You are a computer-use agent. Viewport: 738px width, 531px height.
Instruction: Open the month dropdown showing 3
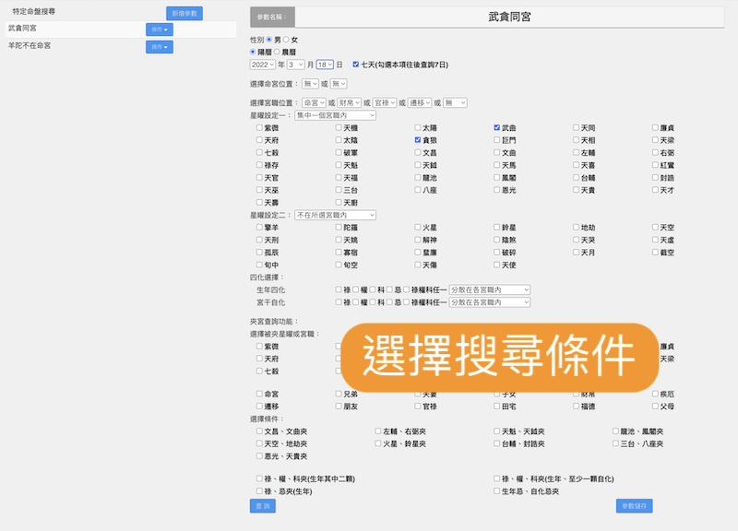pyautogui.click(x=296, y=65)
